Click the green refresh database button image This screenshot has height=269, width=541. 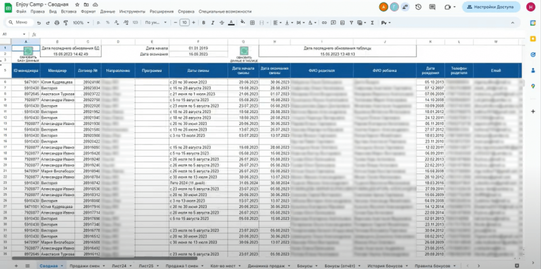point(28,51)
